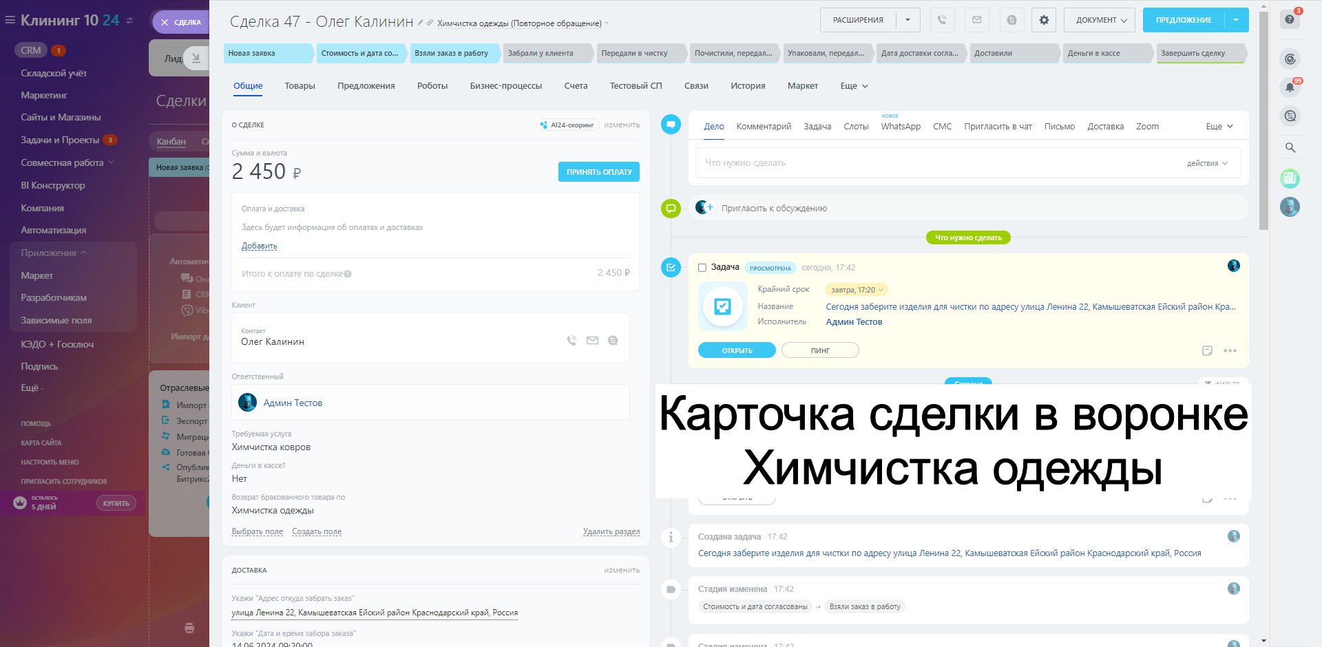Click the search magnifier in right sidebar
This screenshot has height=647, width=1322.
click(x=1290, y=147)
